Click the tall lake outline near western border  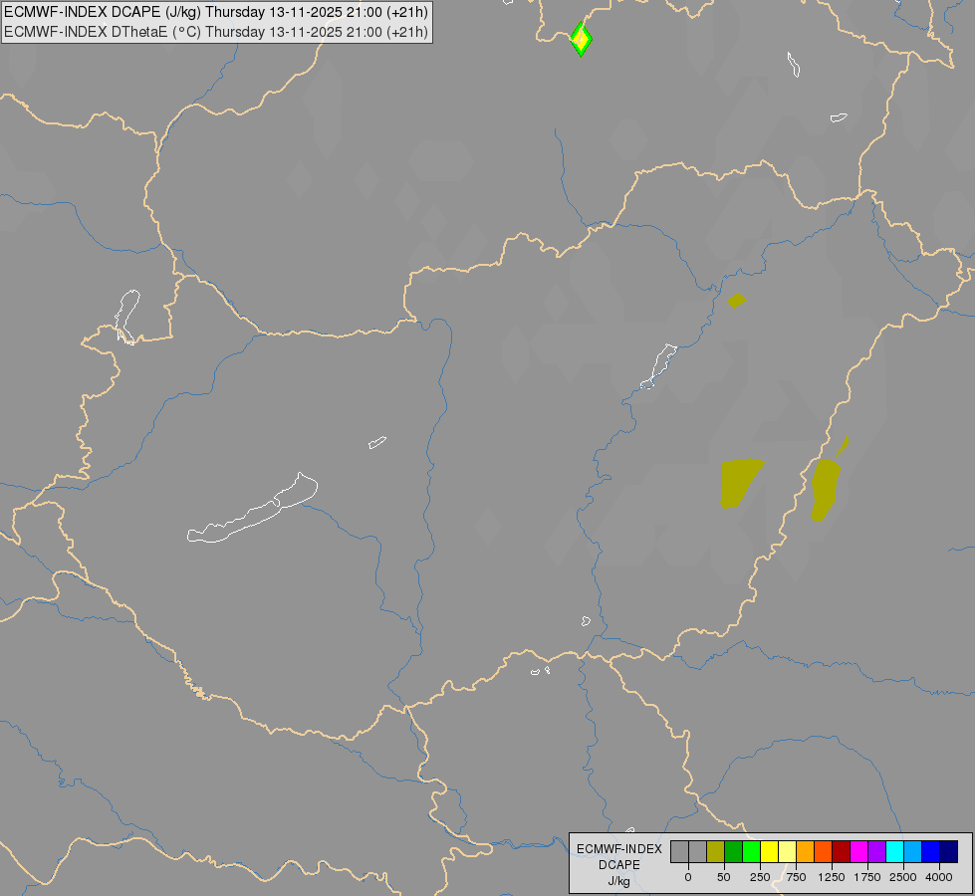[x=127, y=317]
